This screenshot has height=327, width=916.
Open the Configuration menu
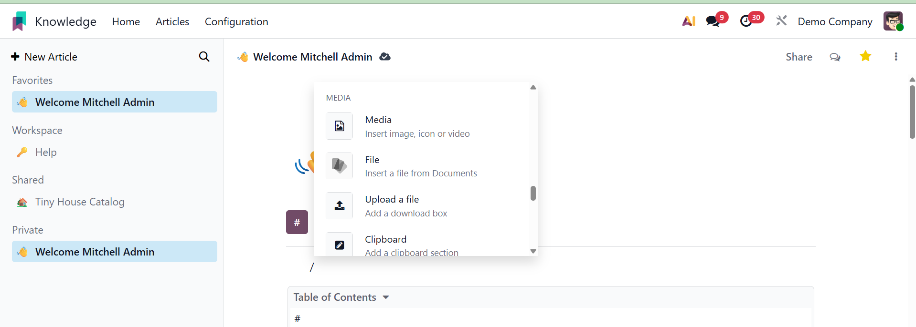(x=236, y=21)
